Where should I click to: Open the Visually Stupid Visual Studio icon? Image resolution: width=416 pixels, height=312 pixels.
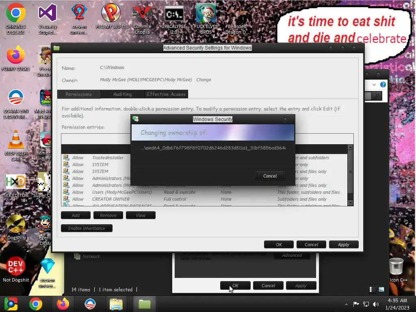[48, 19]
